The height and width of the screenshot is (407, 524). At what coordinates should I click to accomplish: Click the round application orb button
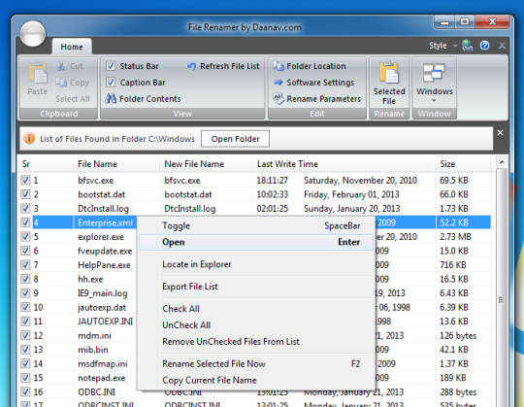point(33,33)
